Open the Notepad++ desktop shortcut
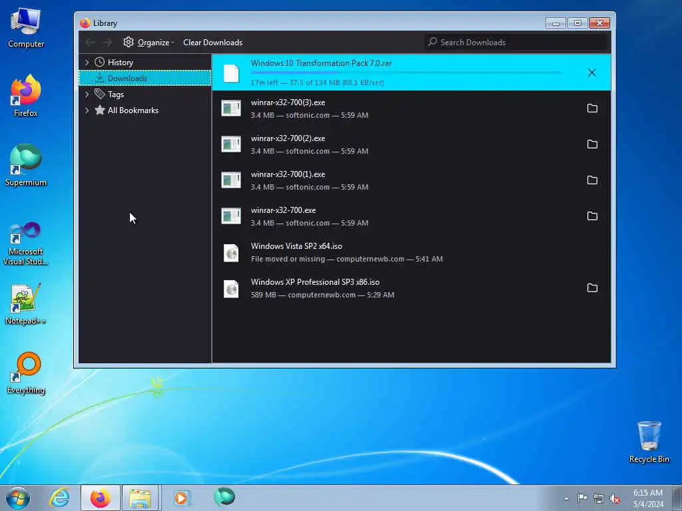Viewport: 682px width, 511px height. tap(26, 303)
